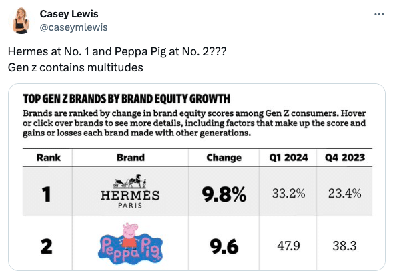Click the 38.3 Q4 2023 value
This screenshot has height=279, width=395.
[x=344, y=246]
